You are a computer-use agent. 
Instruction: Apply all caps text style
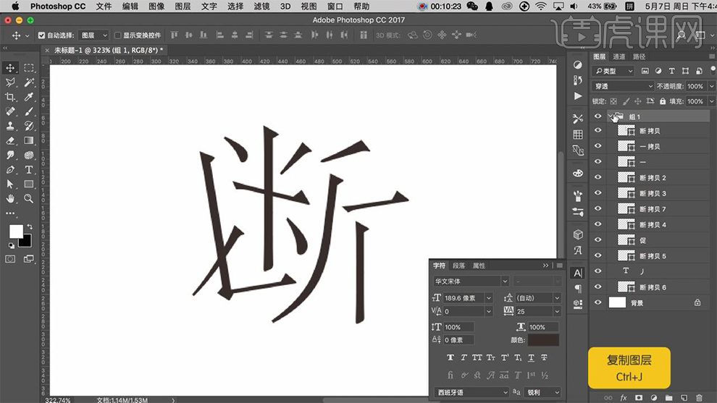click(x=477, y=357)
